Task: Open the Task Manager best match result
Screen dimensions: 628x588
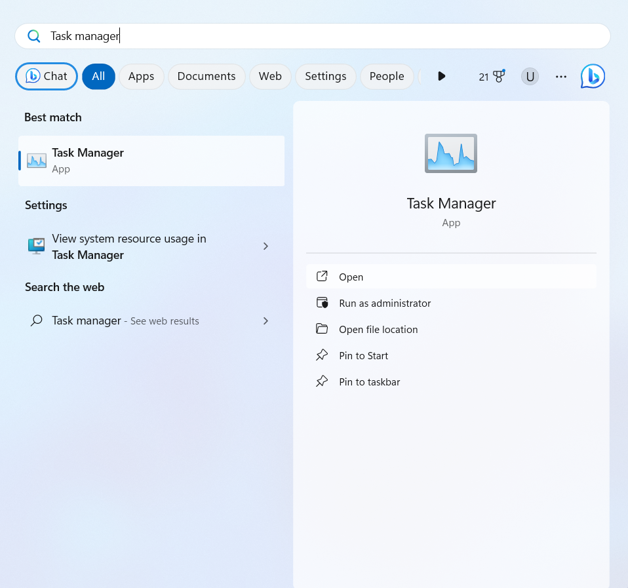Action: (x=151, y=161)
